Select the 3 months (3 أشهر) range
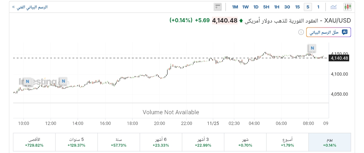The image size is (364, 153). click(203, 142)
